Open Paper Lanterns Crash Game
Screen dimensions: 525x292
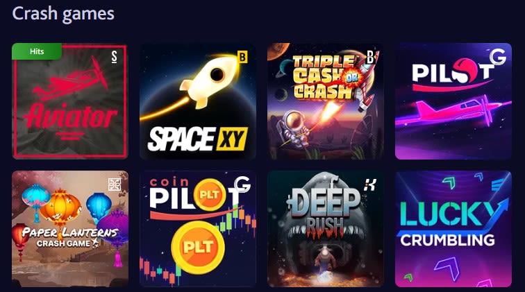click(x=70, y=229)
